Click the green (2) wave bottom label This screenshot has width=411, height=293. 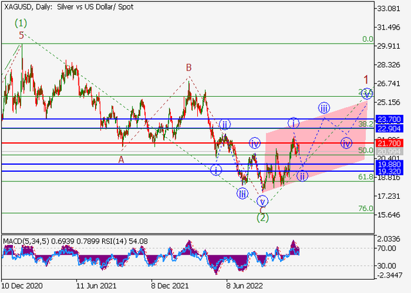coord(262,217)
